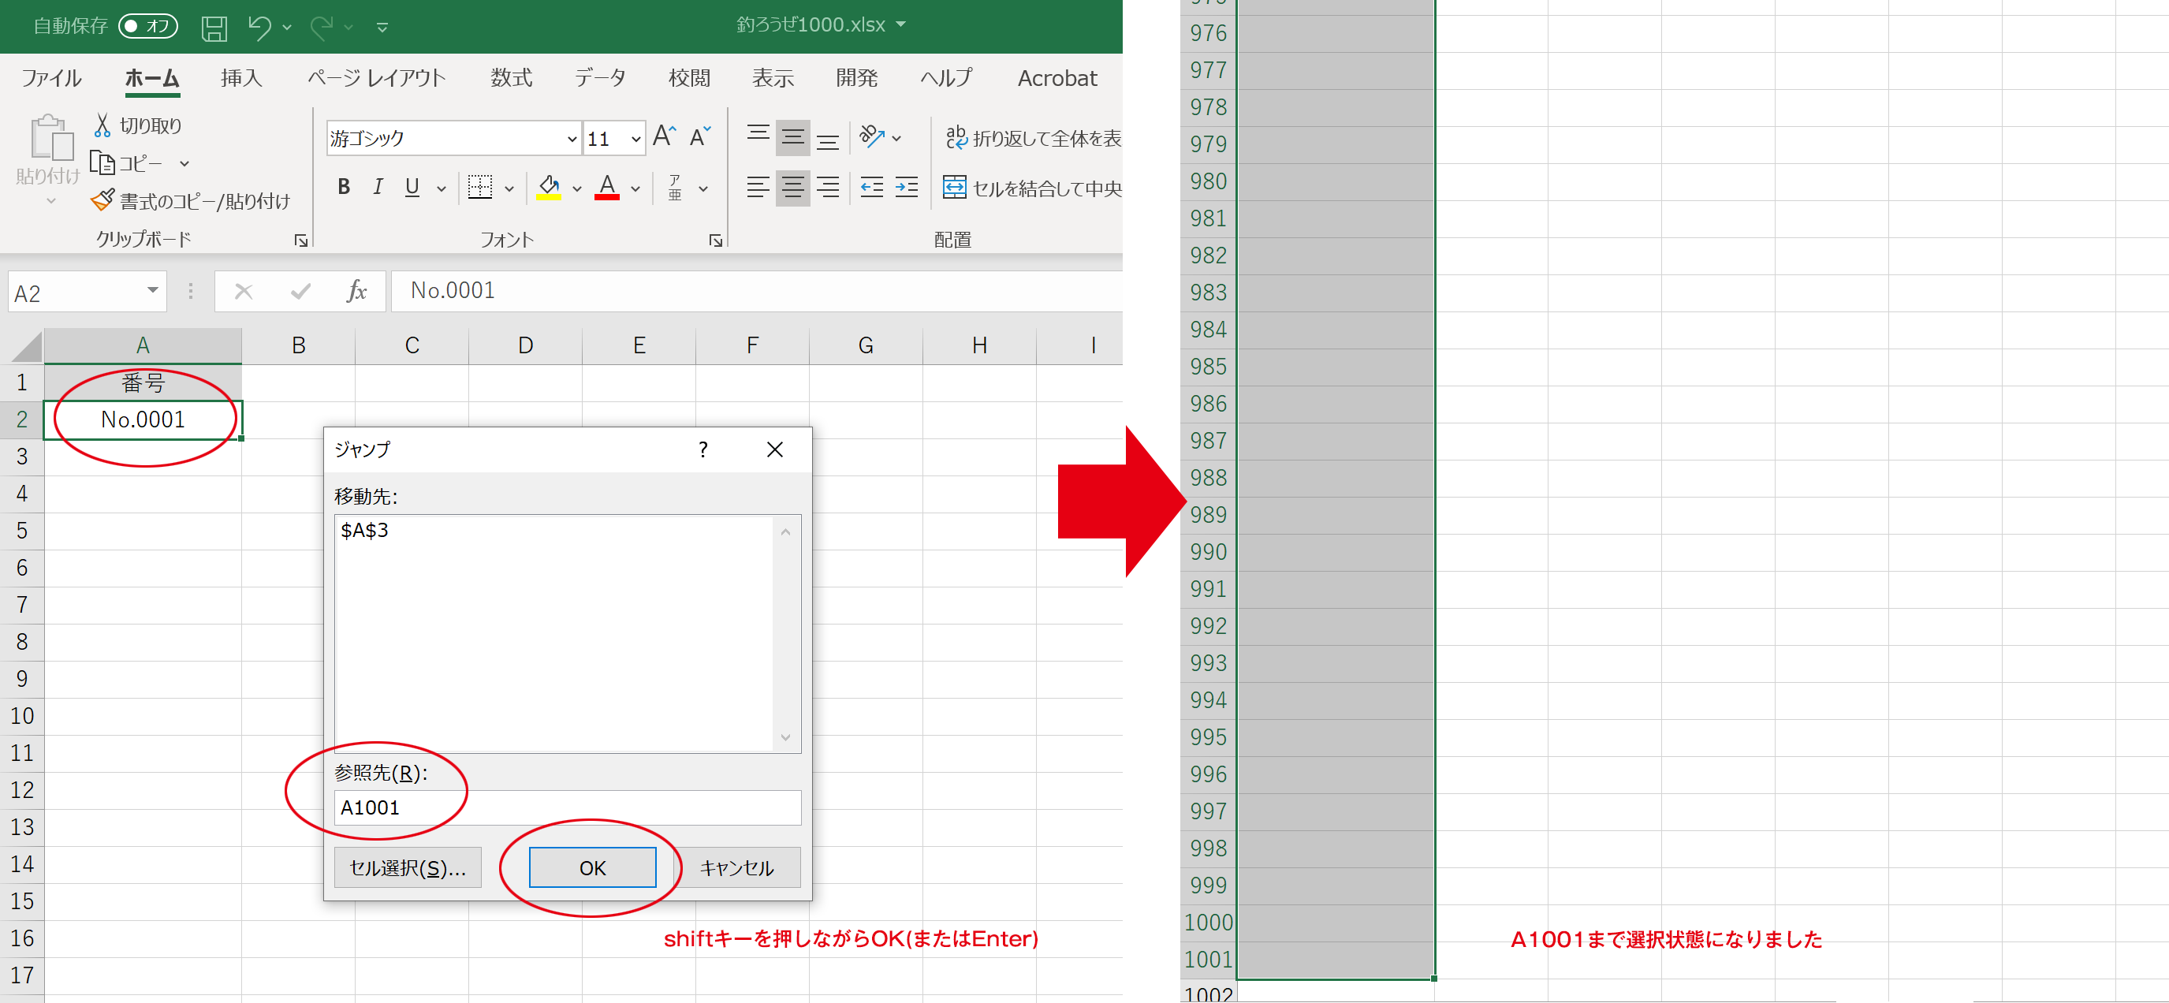Screen dimensions: 2169x1003
Task: Open the 游ゴシック font name dropdown
Action: [x=572, y=139]
